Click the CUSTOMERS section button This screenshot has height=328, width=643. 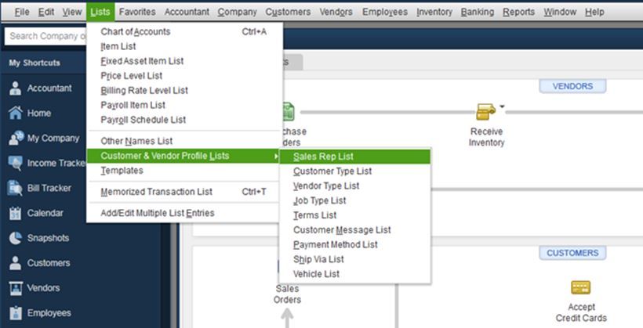572,253
